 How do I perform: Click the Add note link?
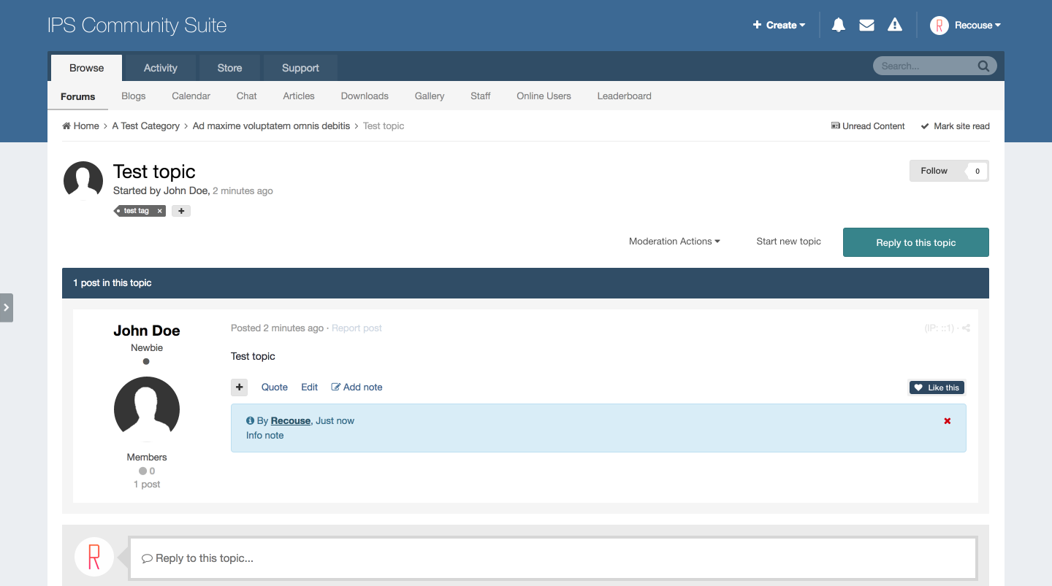pos(357,388)
